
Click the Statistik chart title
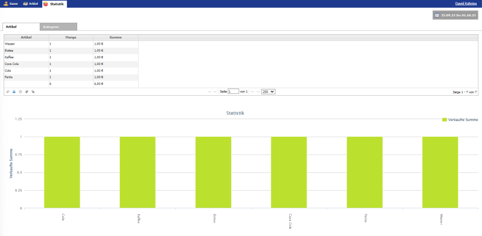tap(235, 113)
